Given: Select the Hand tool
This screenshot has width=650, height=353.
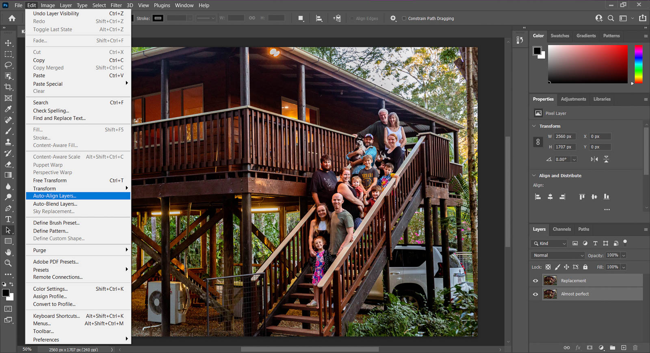Looking at the screenshot, I should point(8,252).
